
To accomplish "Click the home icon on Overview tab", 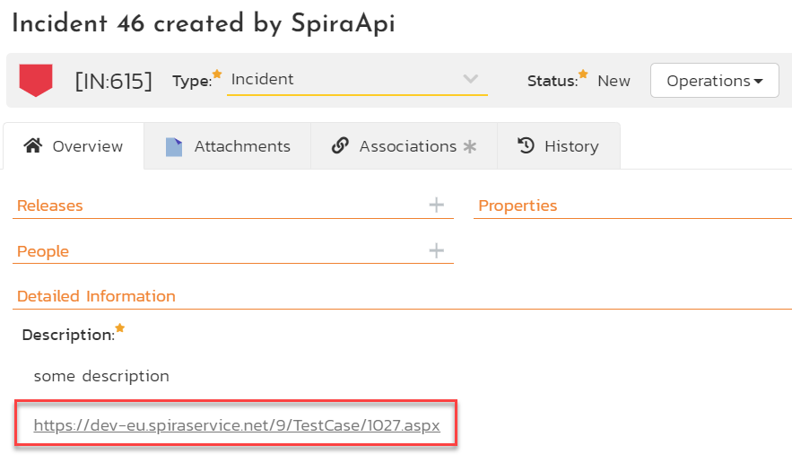I will [33, 145].
